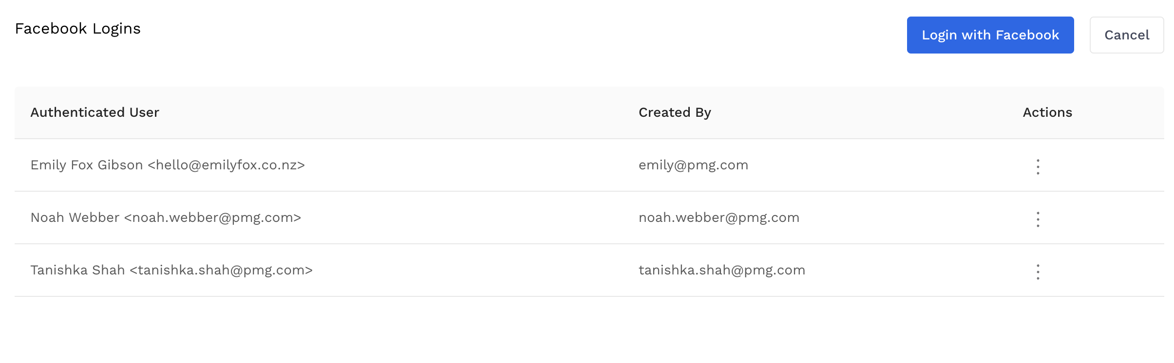Open actions menu for Tanishka Shah row

pyautogui.click(x=1038, y=272)
